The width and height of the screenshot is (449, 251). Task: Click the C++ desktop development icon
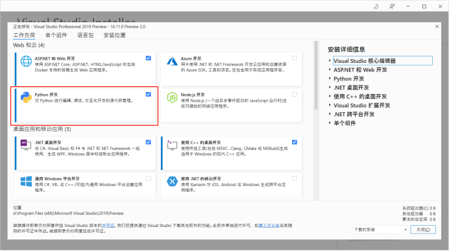click(x=172, y=145)
